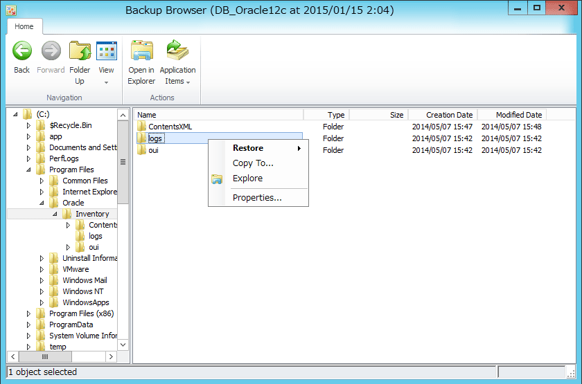This screenshot has height=384, width=582.
Task: Maximize the Backup Browser window
Action: pos(537,8)
